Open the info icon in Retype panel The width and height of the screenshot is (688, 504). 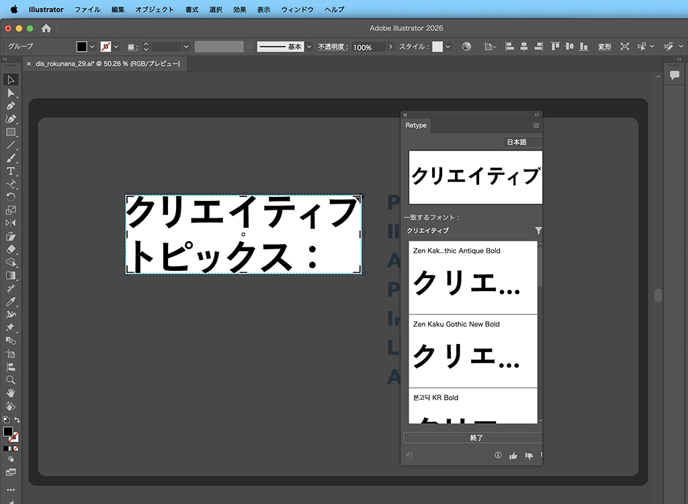pos(498,456)
